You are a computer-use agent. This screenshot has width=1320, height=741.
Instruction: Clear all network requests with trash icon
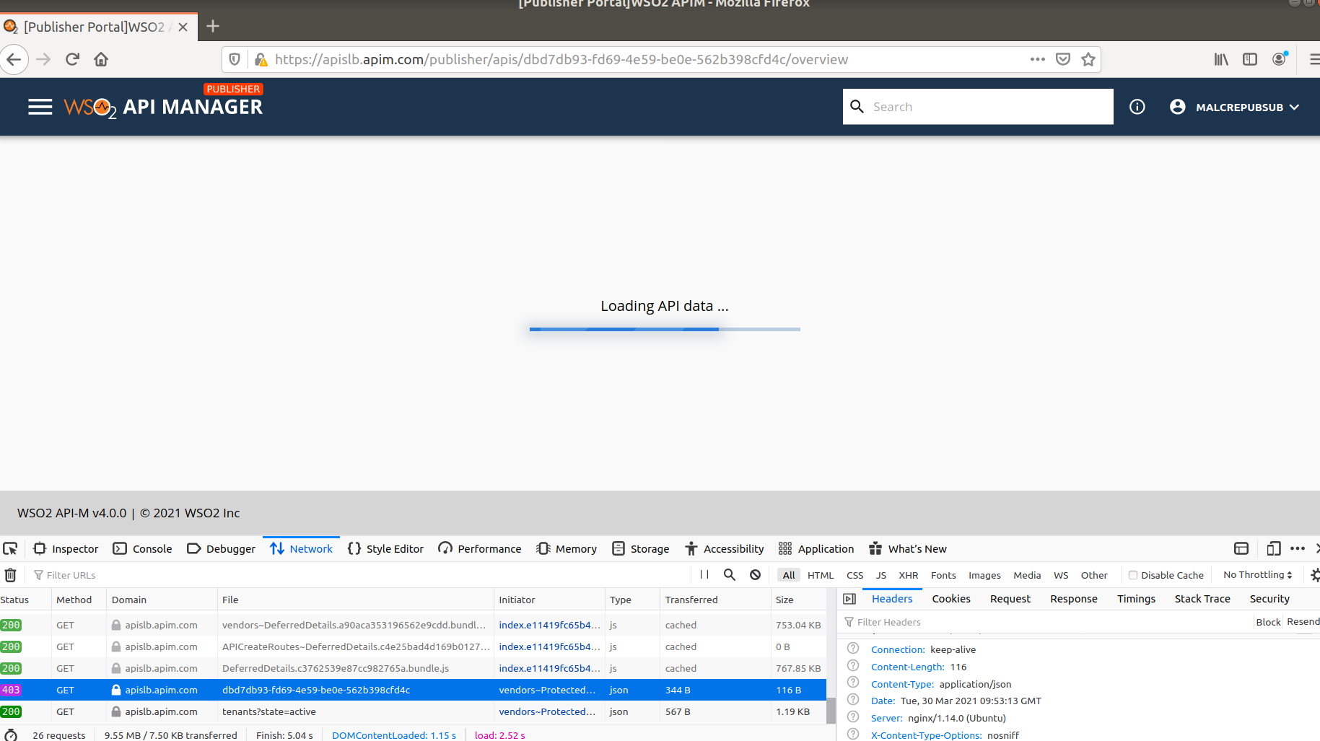(x=10, y=574)
